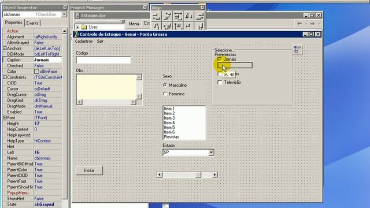370x208 pixels.
Task: Click the Obs memo scroll-down arrow
Action: [139, 96]
